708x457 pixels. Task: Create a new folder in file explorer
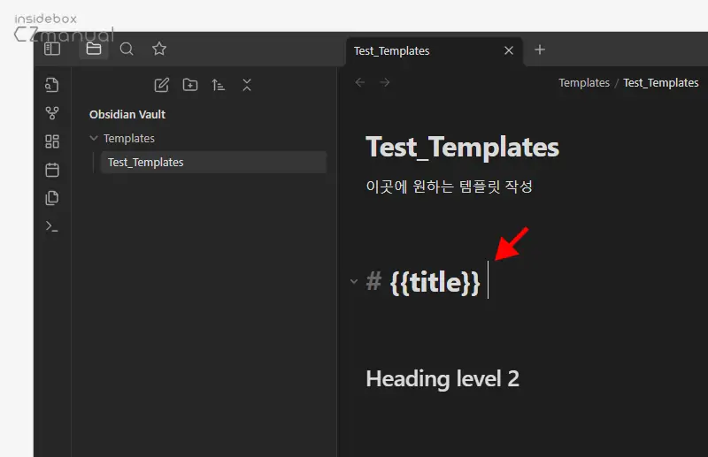coord(190,85)
